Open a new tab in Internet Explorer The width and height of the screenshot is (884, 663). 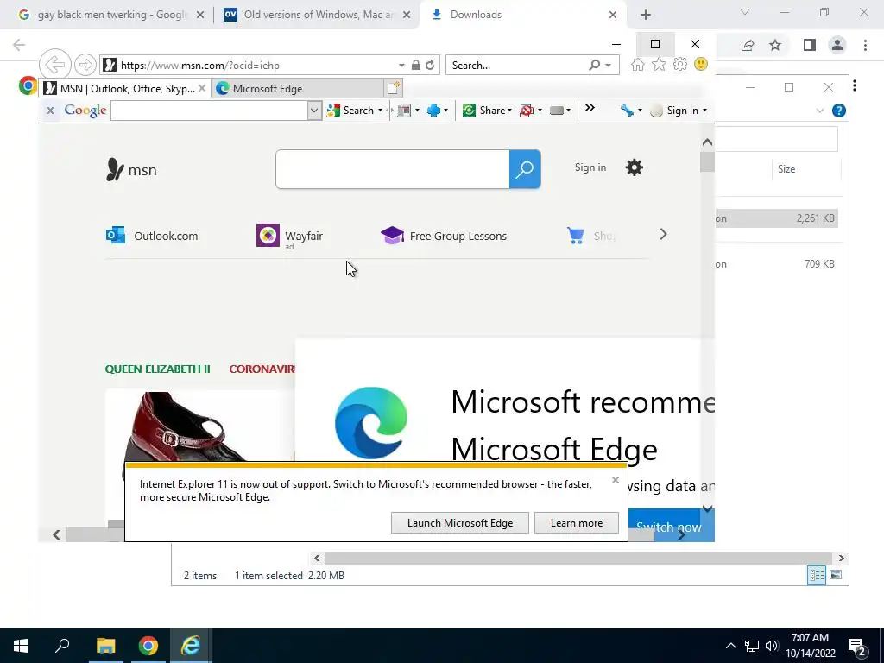(393, 88)
